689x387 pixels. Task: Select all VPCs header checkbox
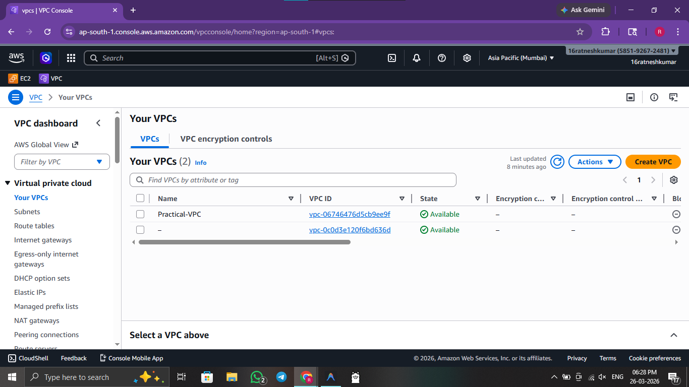[x=140, y=199]
